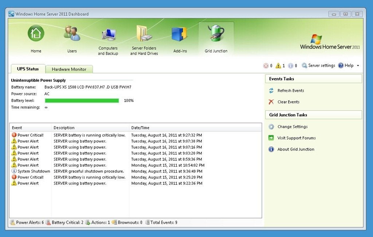Click the Battery Critical status bar icon
Screen dimensions: 373x237
click(48, 222)
